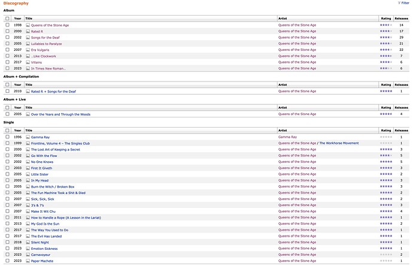Click the cover art icon for Carnavoyeur
413x266 pixels.
tap(28, 255)
